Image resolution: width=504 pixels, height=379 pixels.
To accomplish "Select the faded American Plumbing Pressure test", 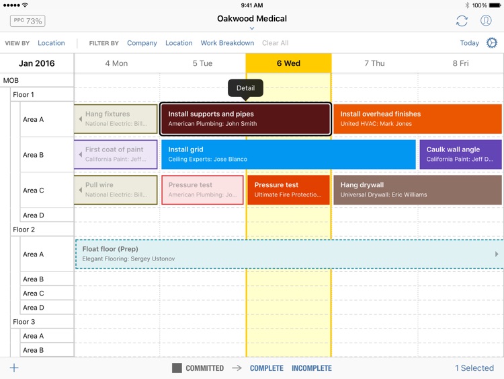I will point(202,190).
